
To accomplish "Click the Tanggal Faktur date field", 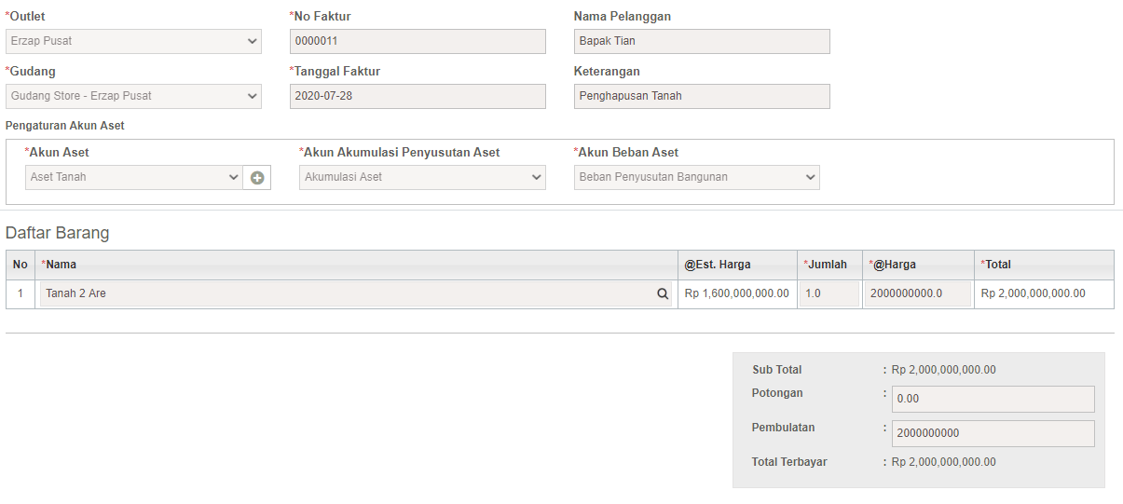I will (418, 96).
